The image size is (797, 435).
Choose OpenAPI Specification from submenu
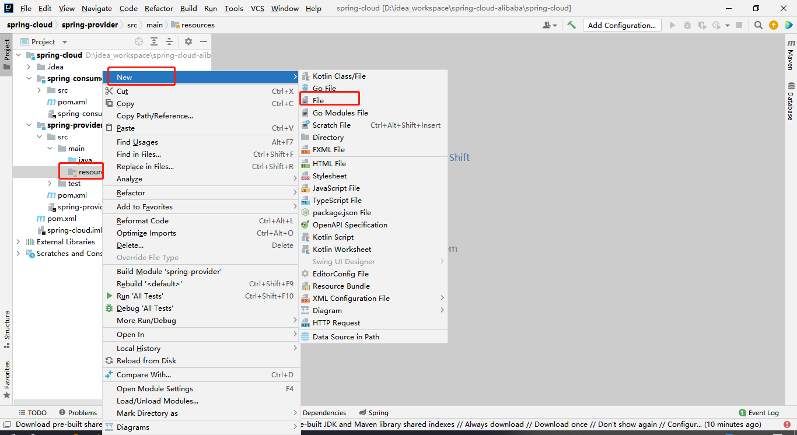pyautogui.click(x=373, y=225)
